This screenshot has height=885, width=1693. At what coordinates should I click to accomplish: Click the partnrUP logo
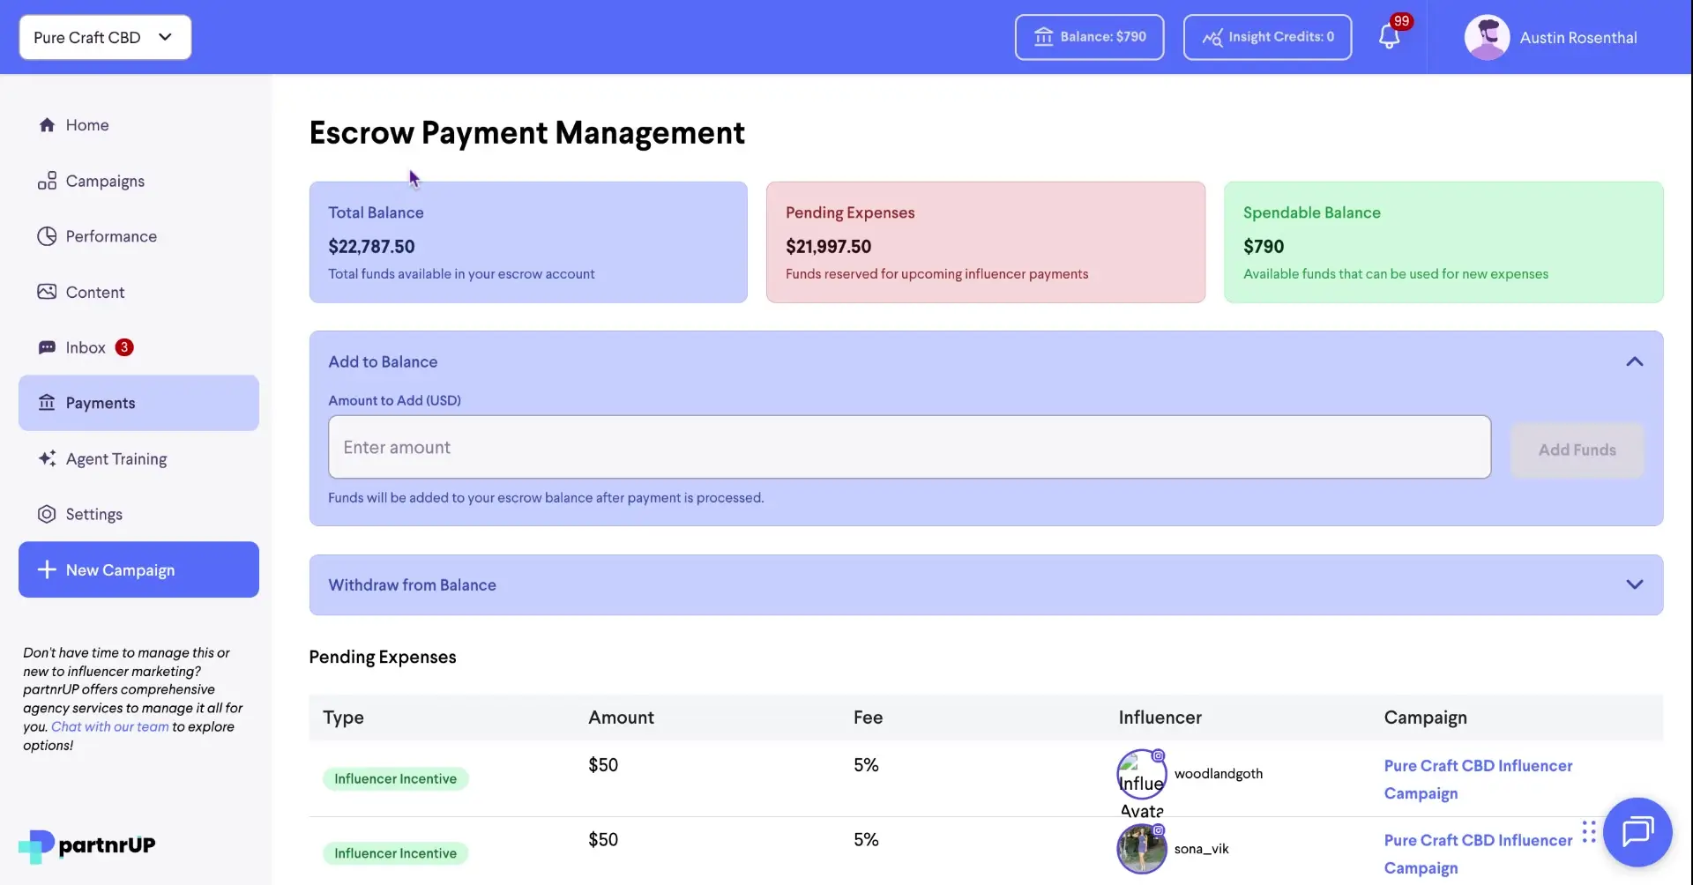(86, 844)
